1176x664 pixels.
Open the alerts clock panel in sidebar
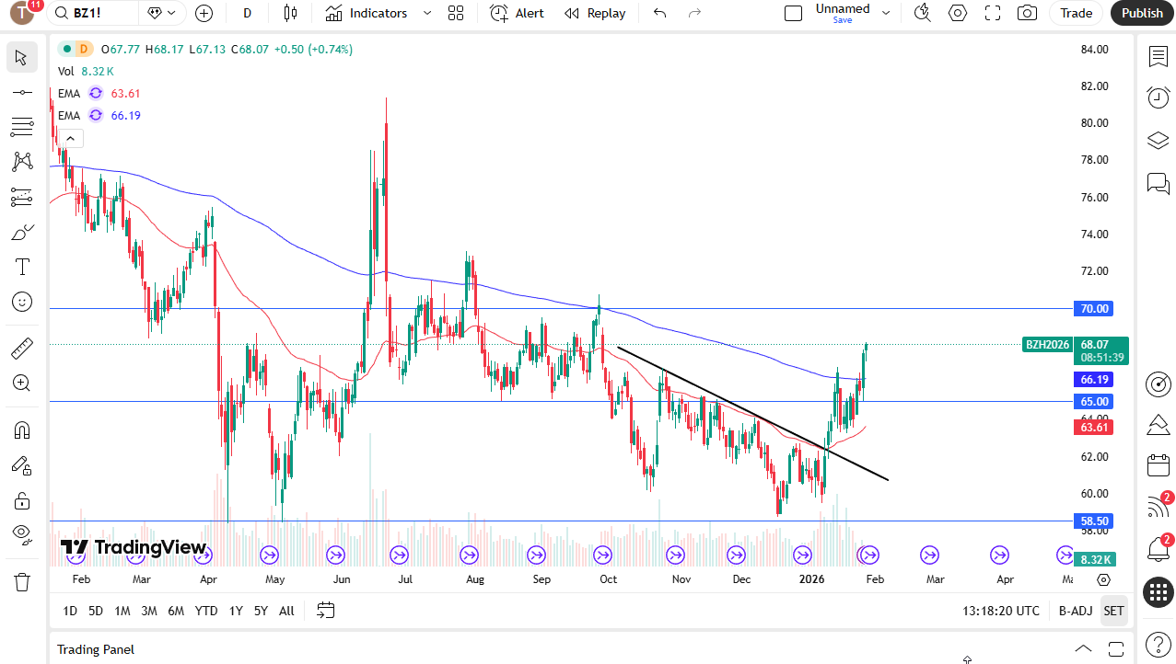(1158, 97)
